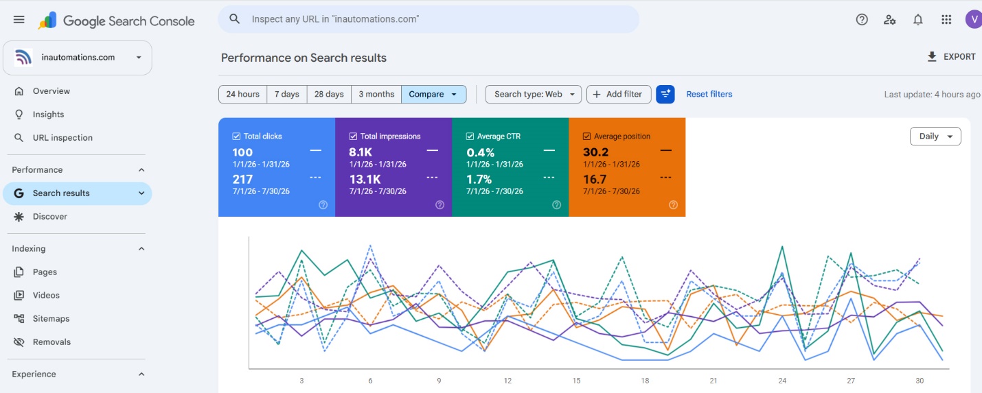Click the orange Average position card
The width and height of the screenshot is (982, 393).
pos(627,167)
